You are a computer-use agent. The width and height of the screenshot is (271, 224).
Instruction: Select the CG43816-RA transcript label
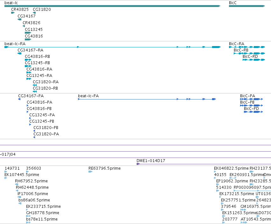(39, 69)
